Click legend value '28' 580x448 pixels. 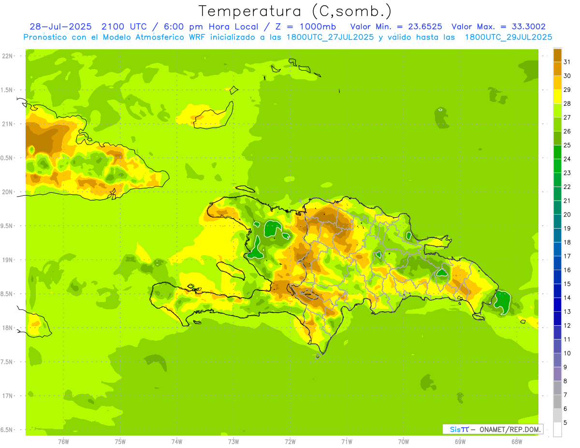[x=567, y=103]
